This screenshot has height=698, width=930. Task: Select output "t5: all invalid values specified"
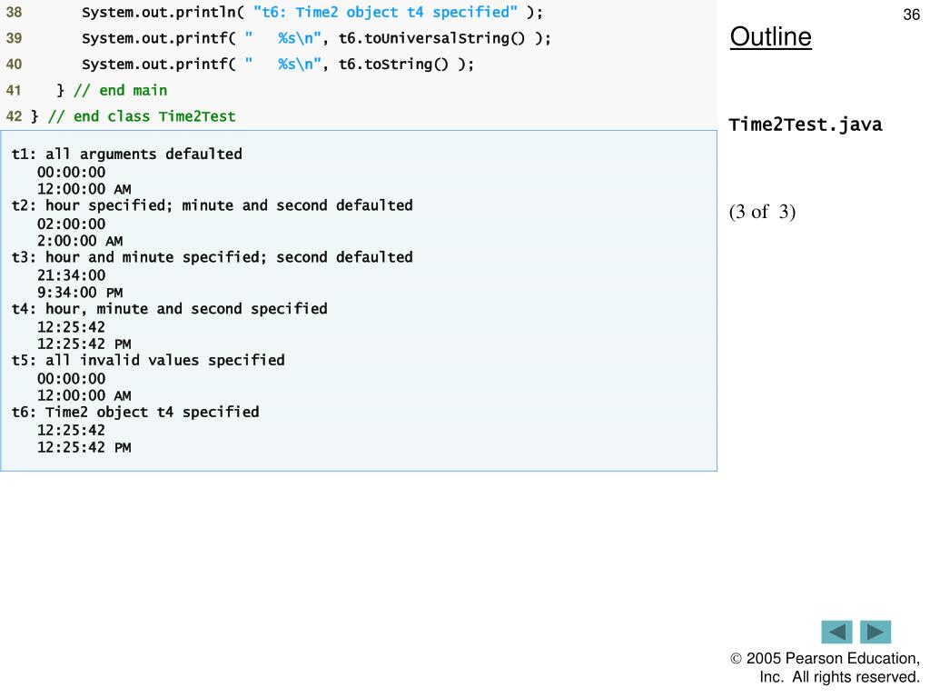(148, 360)
